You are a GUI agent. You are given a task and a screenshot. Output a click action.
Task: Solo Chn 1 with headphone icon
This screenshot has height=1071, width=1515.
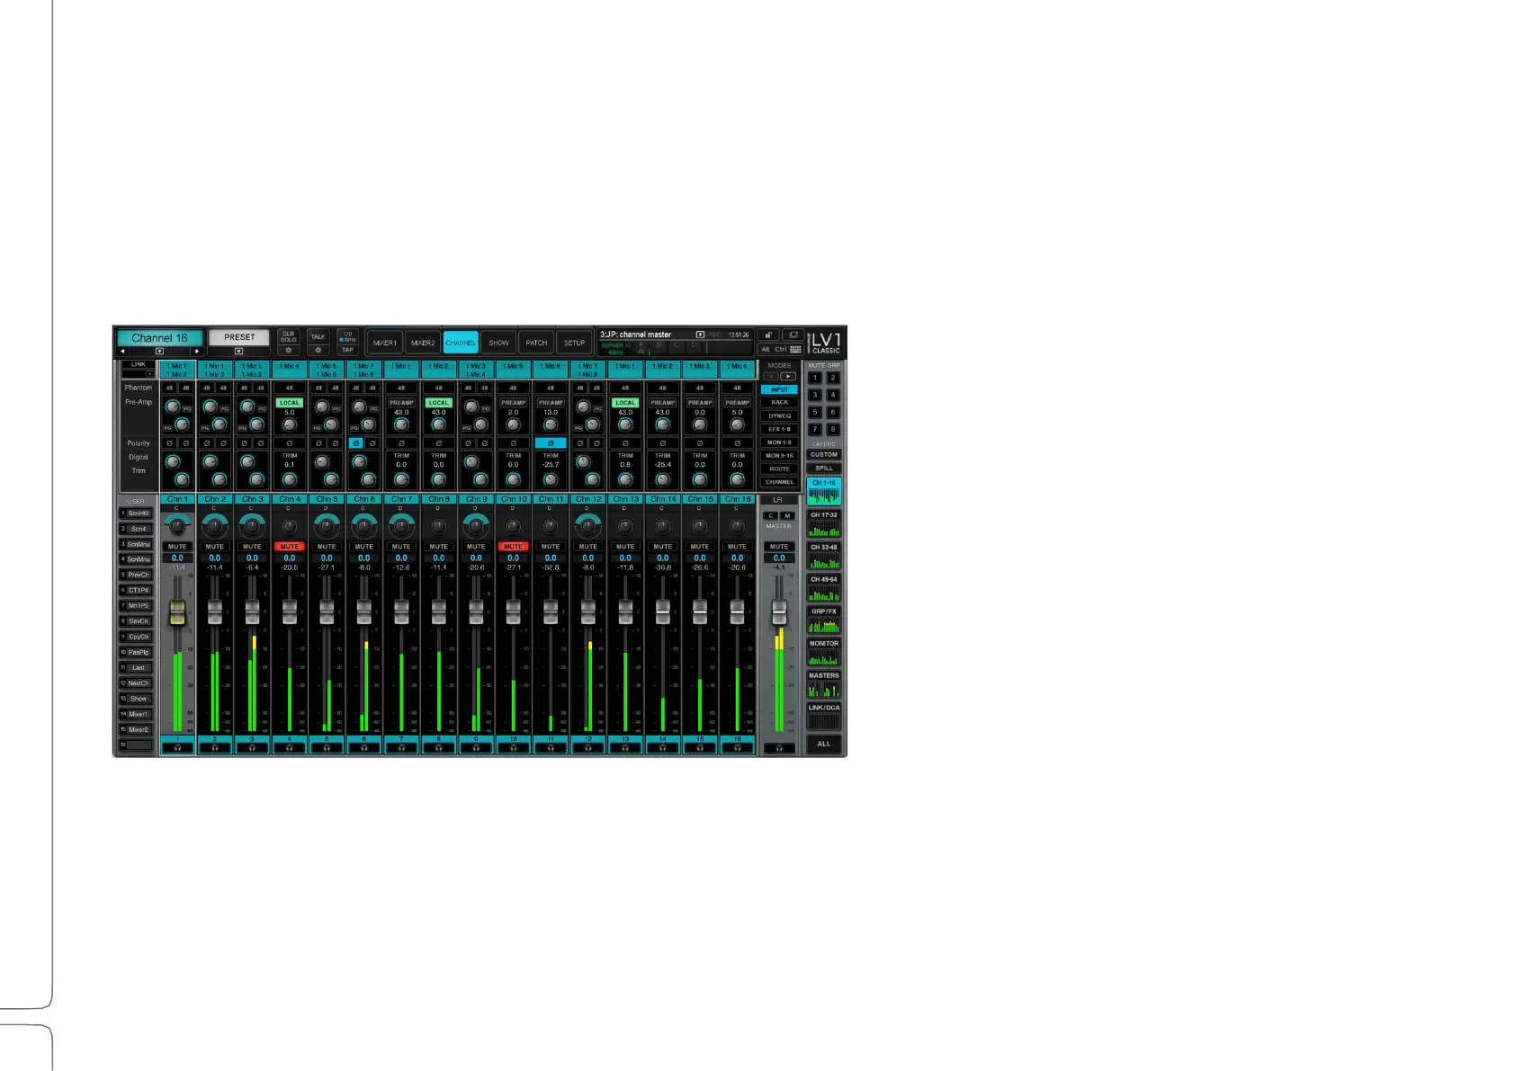[x=177, y=747]
